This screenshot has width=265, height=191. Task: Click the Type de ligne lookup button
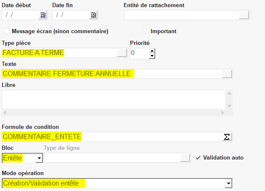185,158
